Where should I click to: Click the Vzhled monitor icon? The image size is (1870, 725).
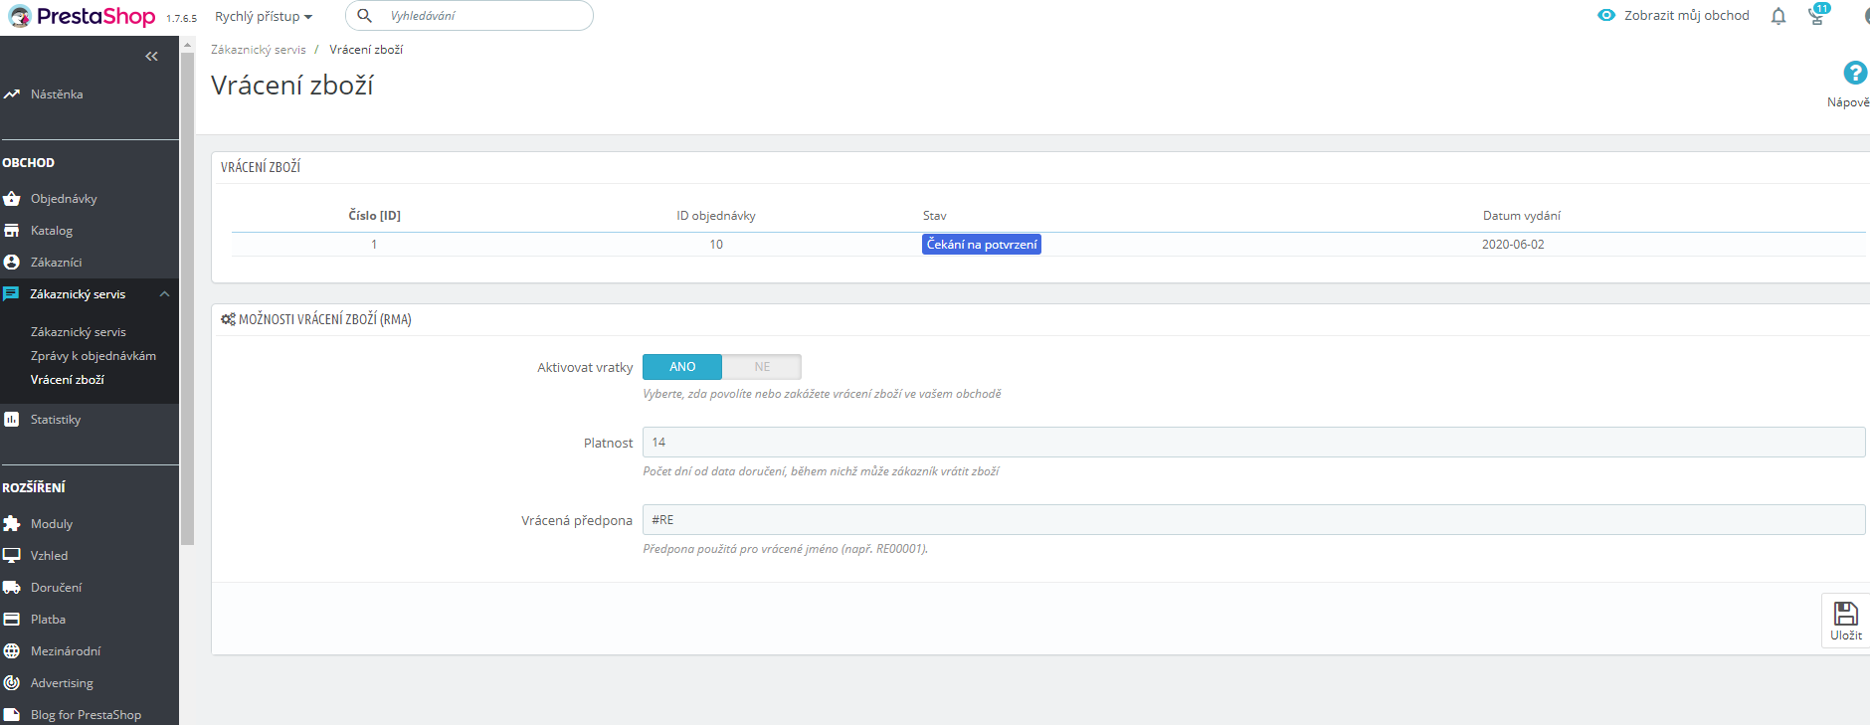[x=12, y=556]
